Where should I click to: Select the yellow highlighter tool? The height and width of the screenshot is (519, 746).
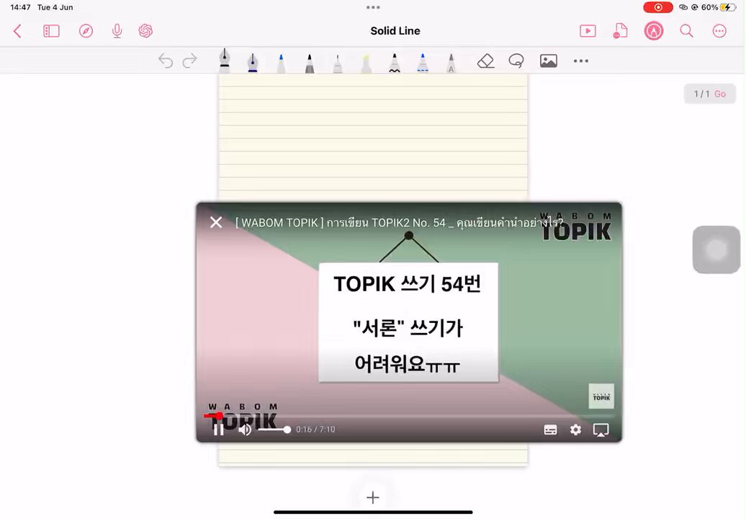click(366, 63)
